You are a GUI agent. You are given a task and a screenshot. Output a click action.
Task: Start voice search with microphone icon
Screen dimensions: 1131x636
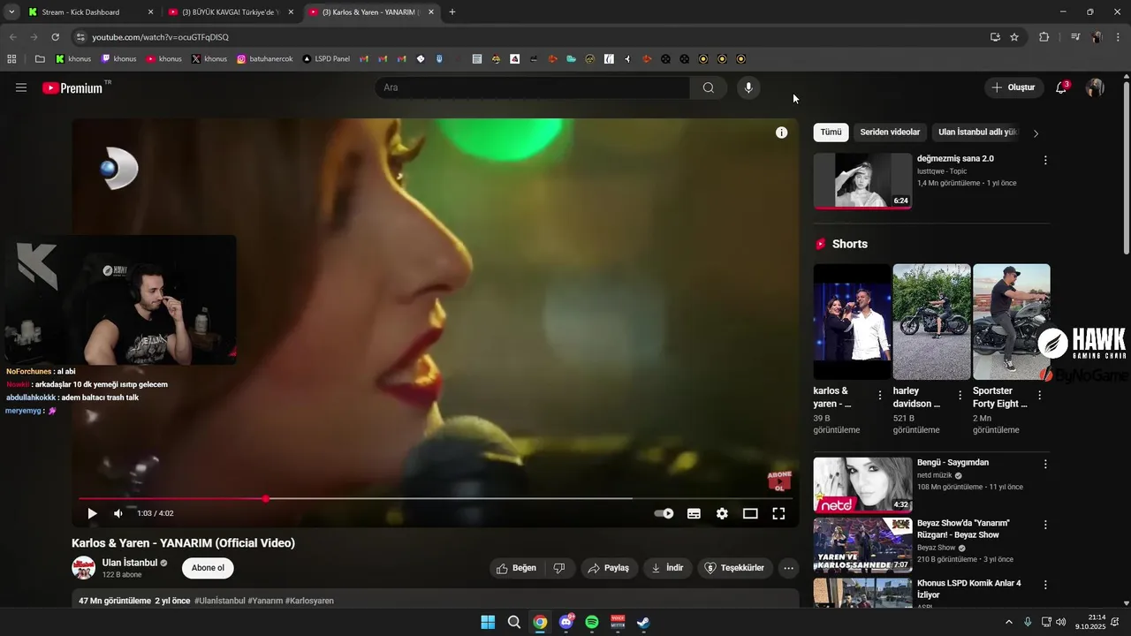pyautogui.click(x=748, y=87)
